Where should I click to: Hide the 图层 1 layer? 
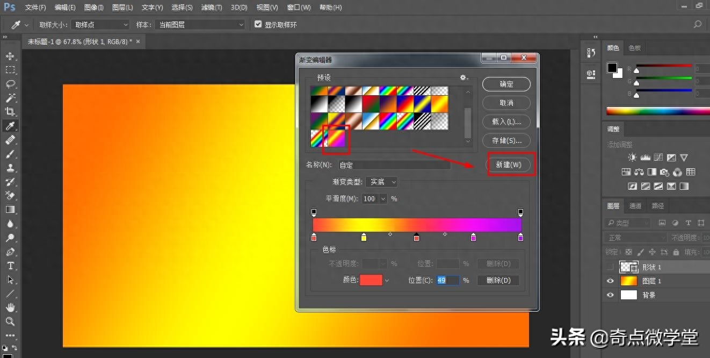[x=610, y=281]
